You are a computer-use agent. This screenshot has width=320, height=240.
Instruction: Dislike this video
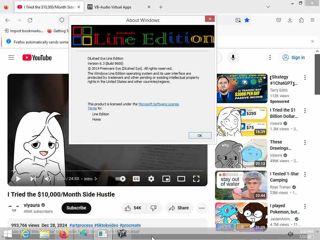coord(153,208)
